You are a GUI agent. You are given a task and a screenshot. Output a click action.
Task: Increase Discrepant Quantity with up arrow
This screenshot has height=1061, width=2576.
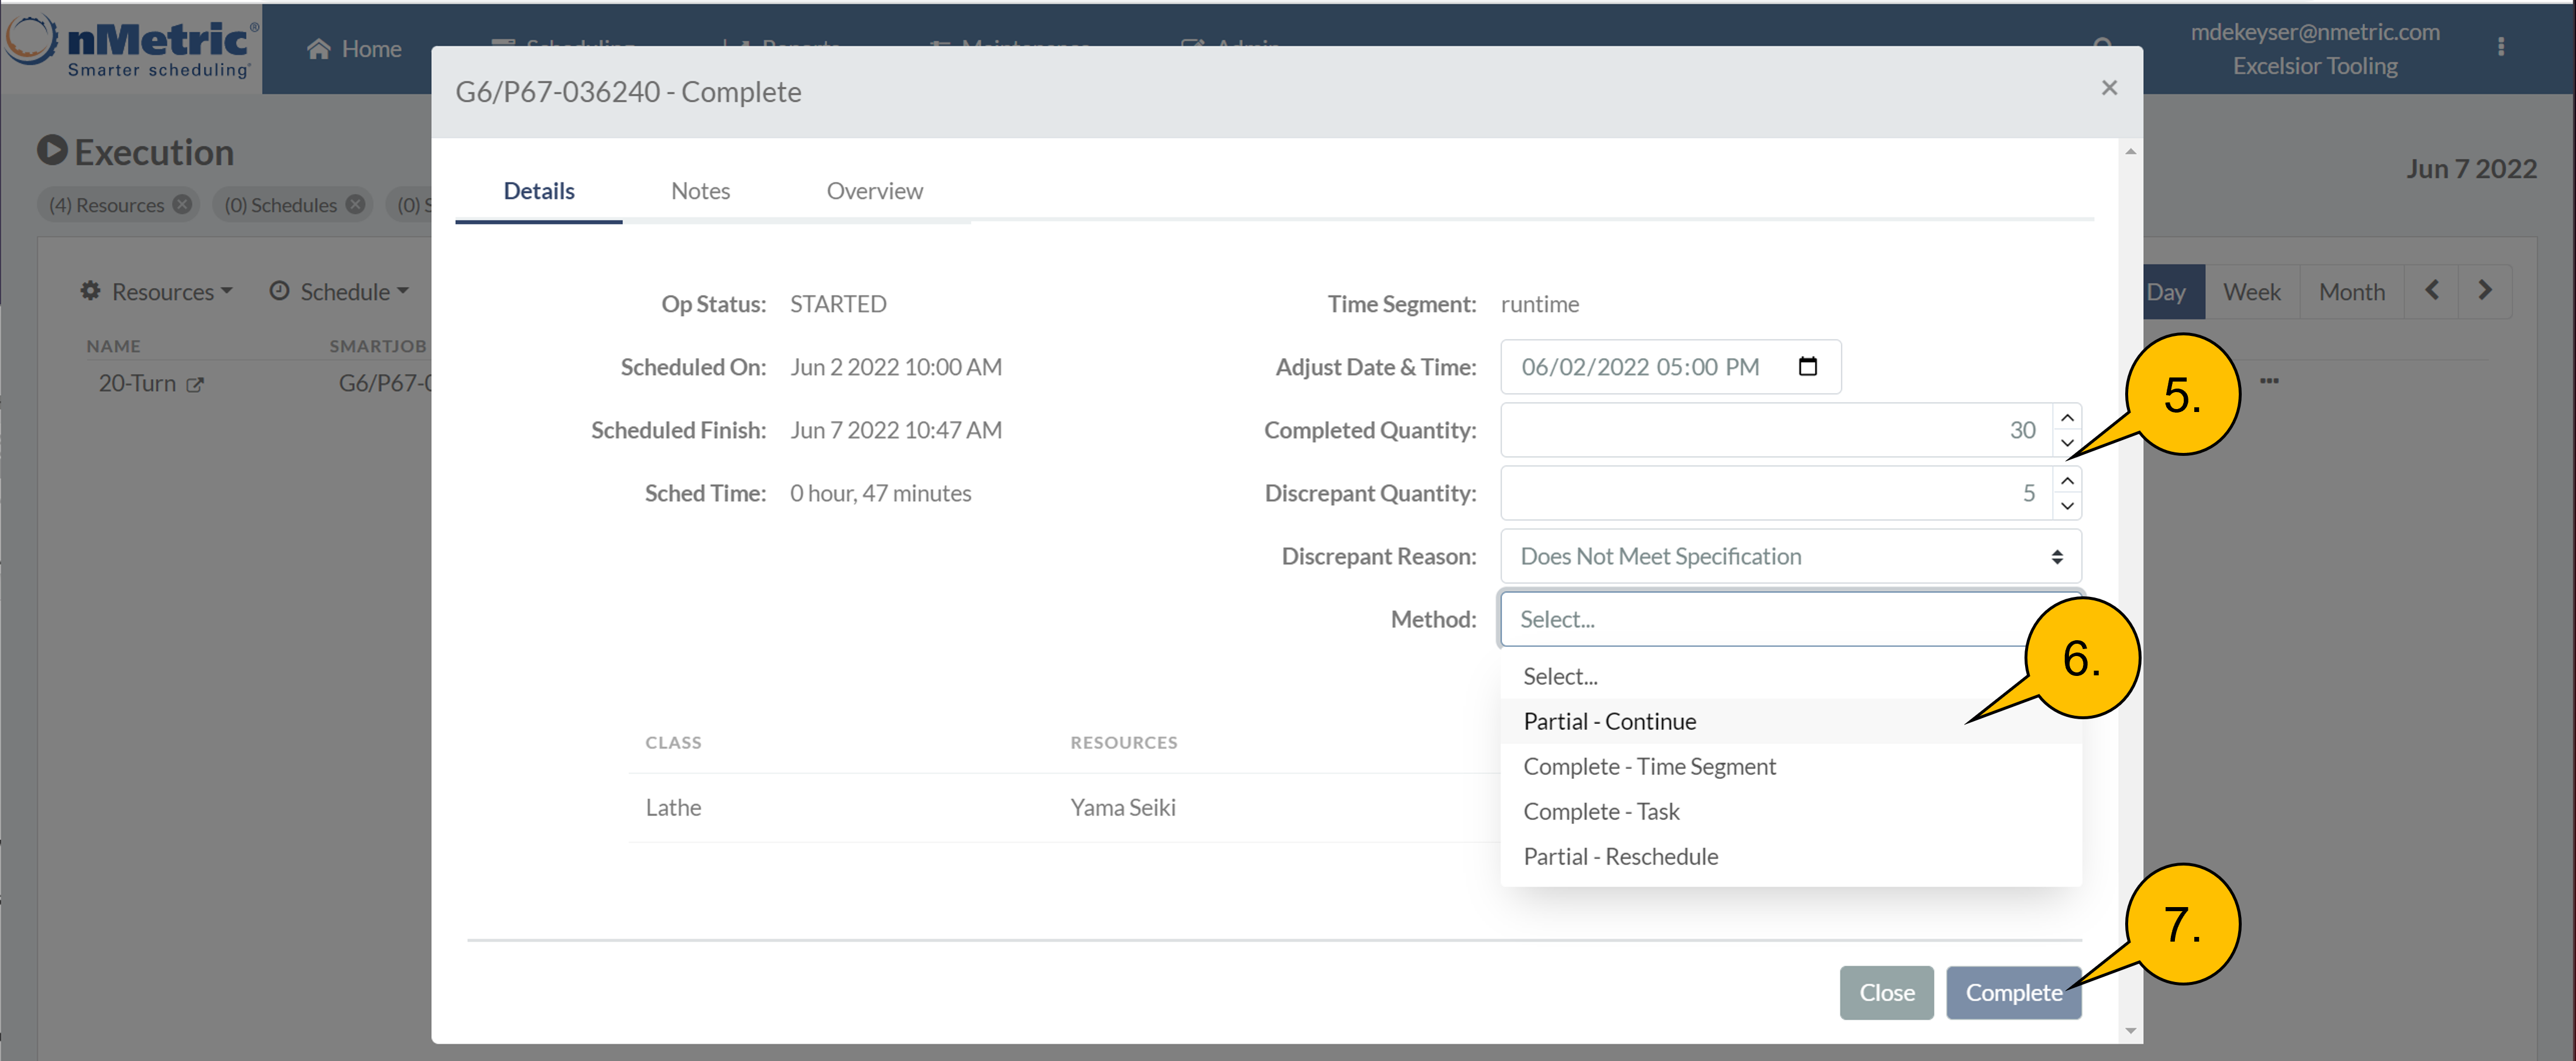coord(2067,480)
